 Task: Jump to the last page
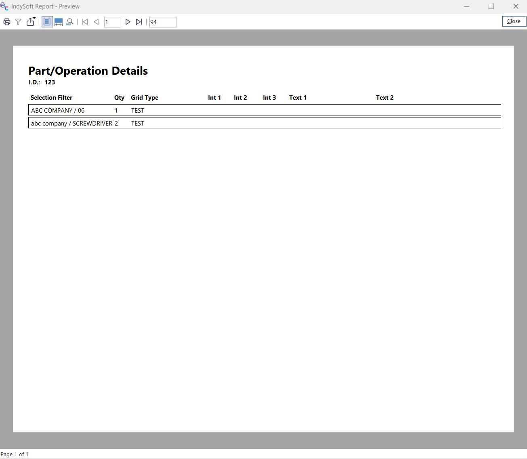(139, 22)
